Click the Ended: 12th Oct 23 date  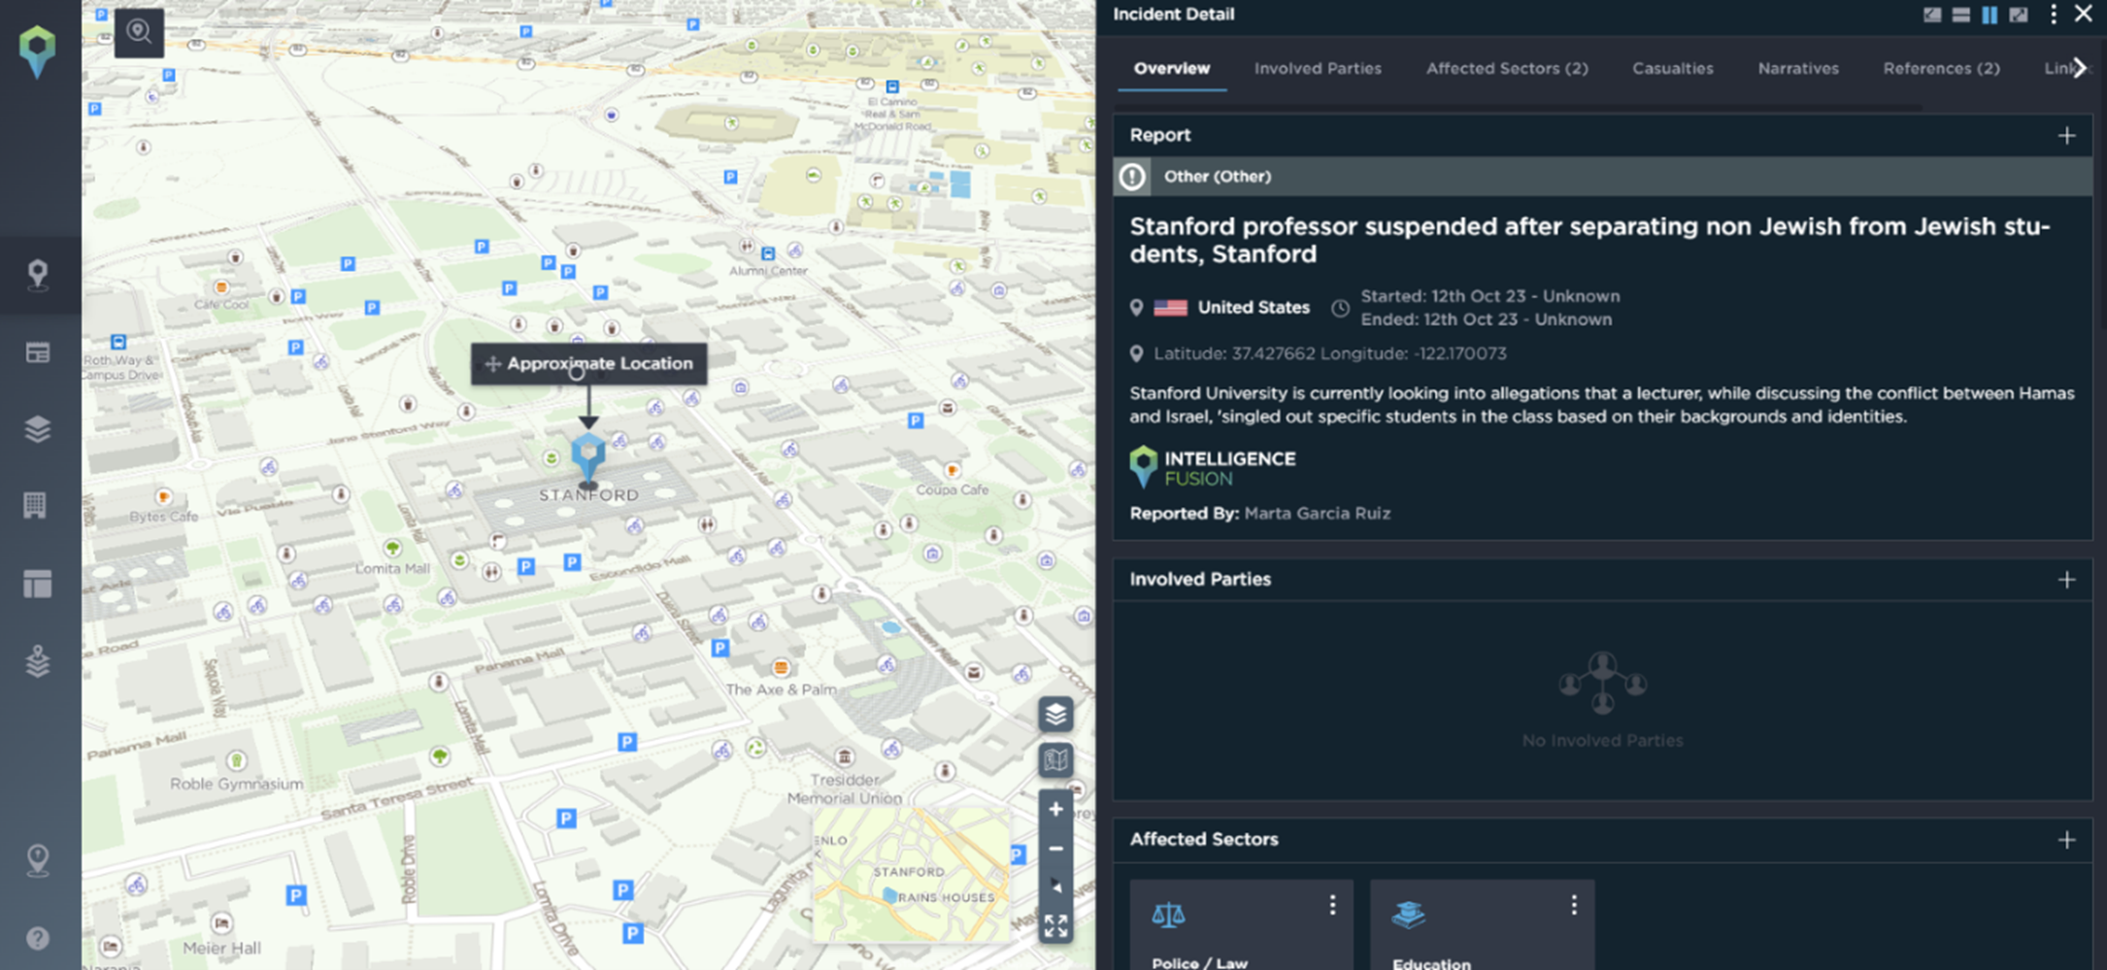click(x=1486, y=319)
